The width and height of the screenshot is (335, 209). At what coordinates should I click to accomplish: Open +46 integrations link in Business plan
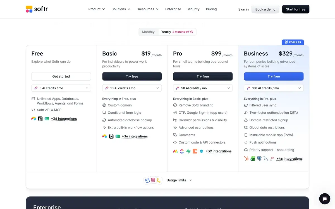click(289, 159)
